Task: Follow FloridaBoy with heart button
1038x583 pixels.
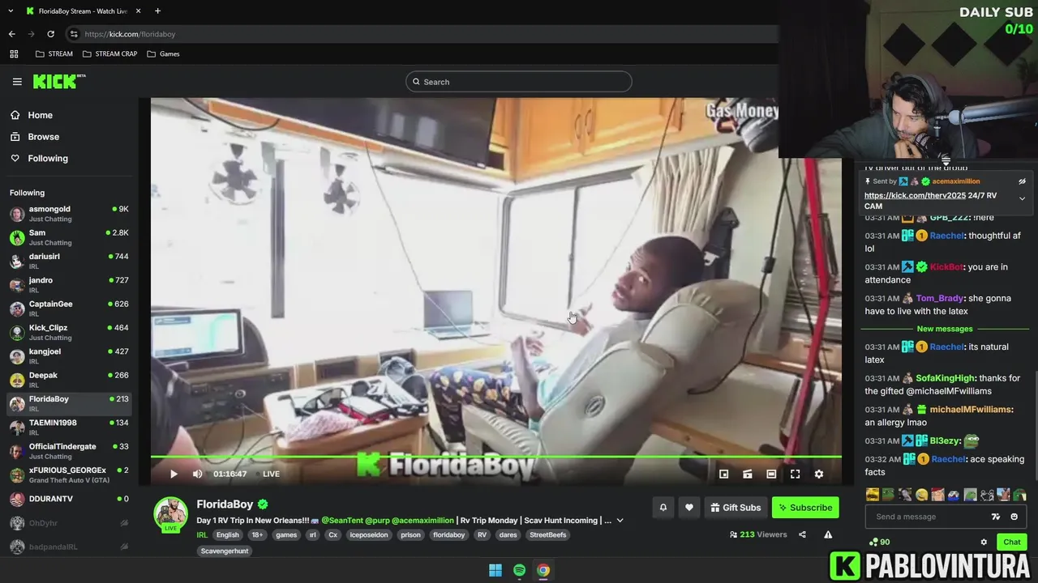Action: 688,508
